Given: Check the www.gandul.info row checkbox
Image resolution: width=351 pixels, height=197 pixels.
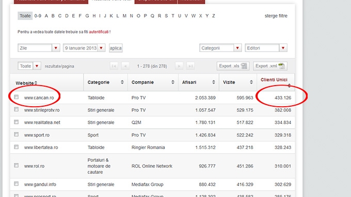Looking at the screenshot, I should tap(16, 184).
